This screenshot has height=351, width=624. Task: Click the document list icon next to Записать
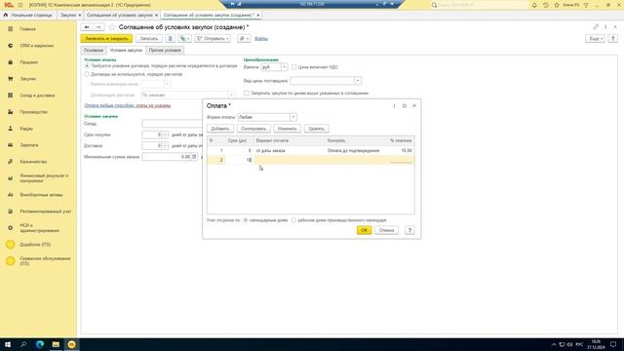(170, 39)
